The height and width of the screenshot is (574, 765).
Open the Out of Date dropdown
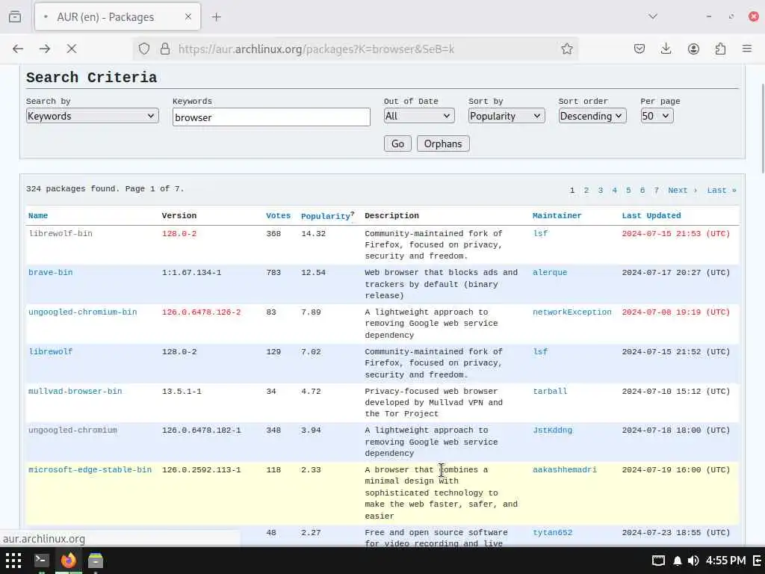coord(419,116)
